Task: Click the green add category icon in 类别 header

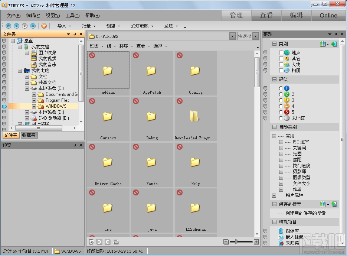Action: coord(334,43)
